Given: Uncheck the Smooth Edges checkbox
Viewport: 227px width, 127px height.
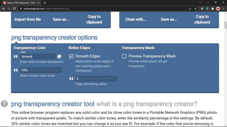Looking at the screenshot, I should pos(71,56).
